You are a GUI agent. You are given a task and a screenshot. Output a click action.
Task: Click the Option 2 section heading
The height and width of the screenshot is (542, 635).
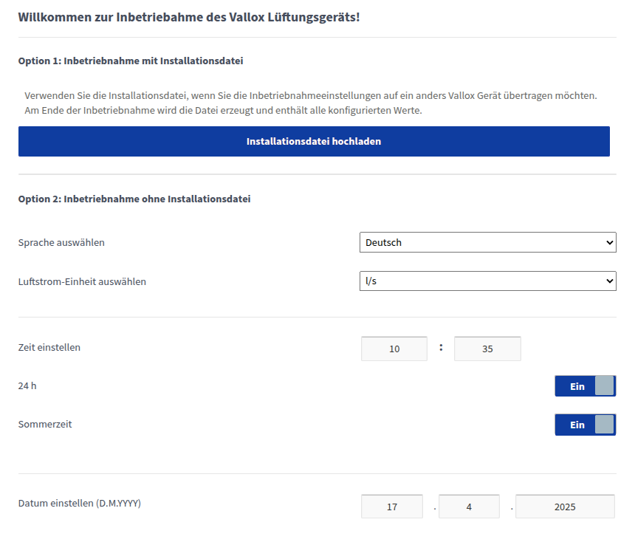(x=134, y=199)
